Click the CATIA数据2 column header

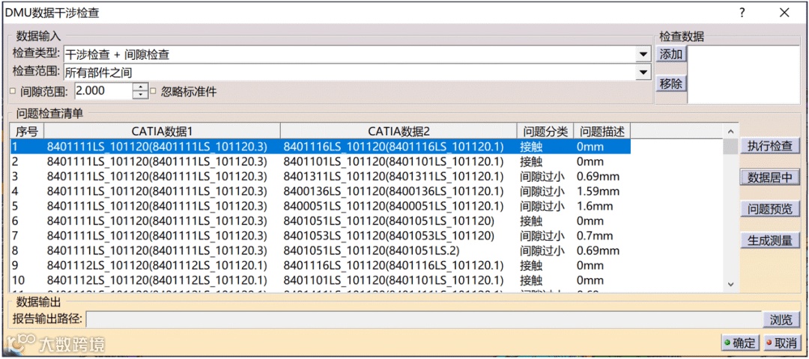399,132
